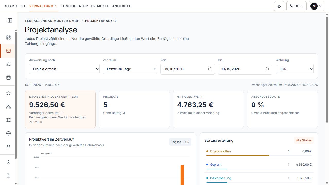Open settings via the gear icon
Image resolution: width=329 pixels, height=185 pixels.
pyautogui.click(x=8, y=93)
